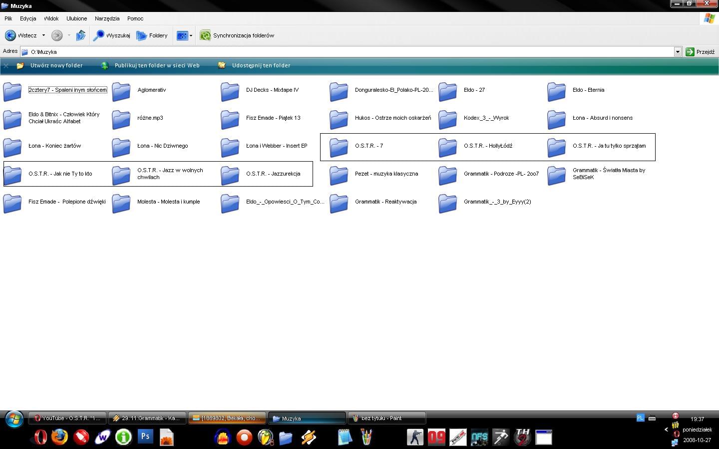Start Synchronizacja folderów
This screenshot has width=719, height=449.
[237, 35]
